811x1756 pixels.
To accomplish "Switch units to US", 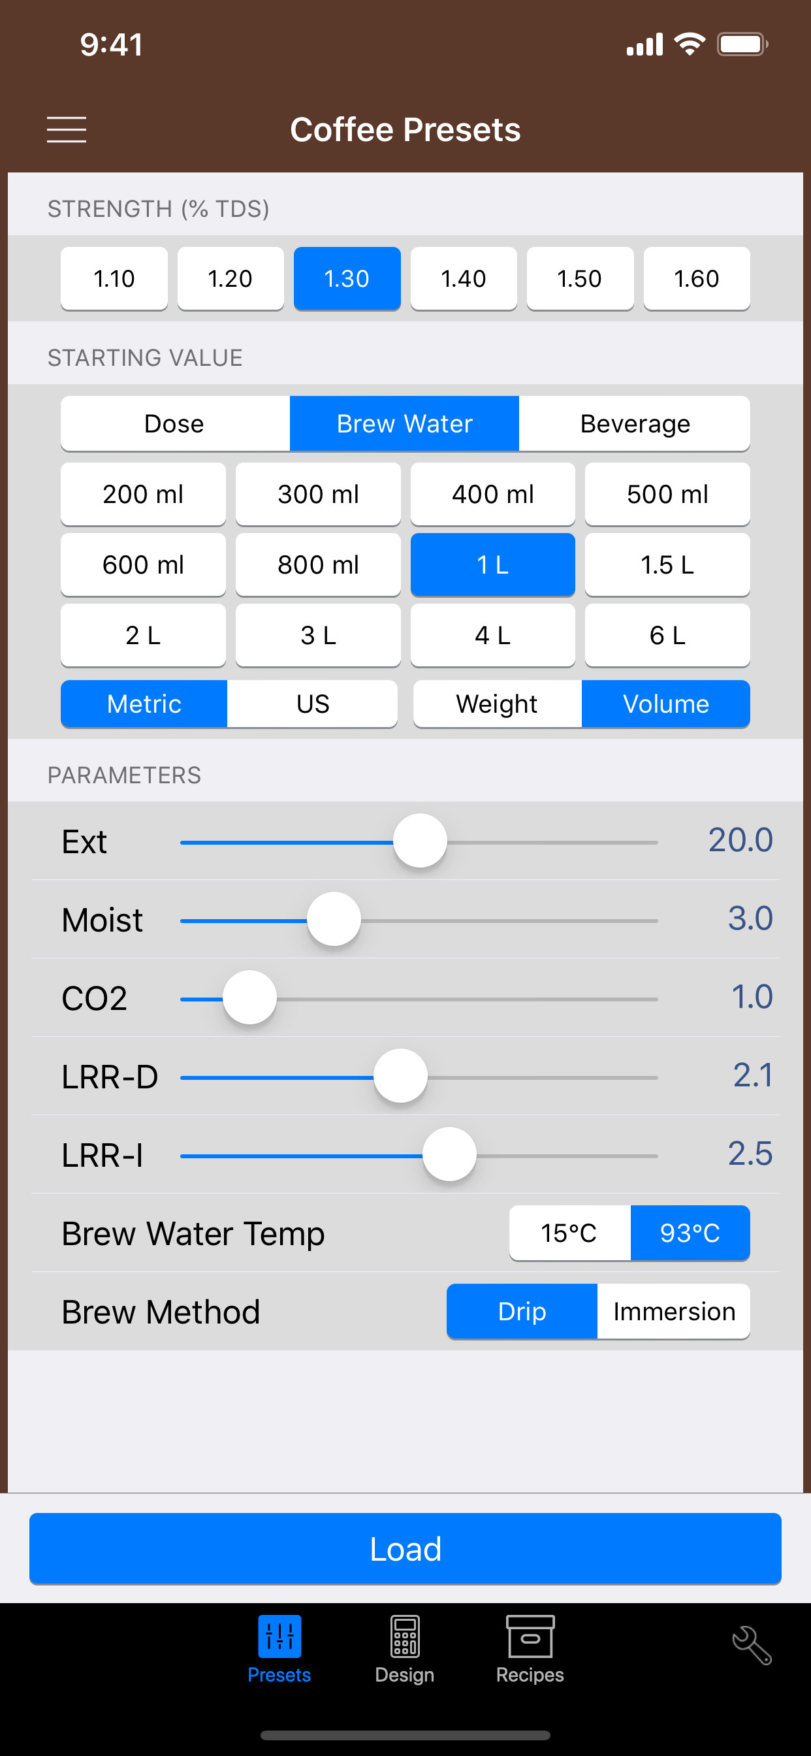I will click(x=313, y=704).
